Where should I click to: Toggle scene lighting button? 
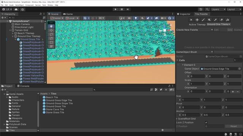[x=136, y=18]
